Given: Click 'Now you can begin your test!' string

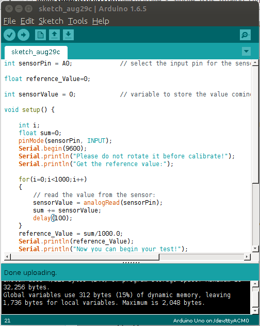Looking at the screenshot, I should pos(127,249).
